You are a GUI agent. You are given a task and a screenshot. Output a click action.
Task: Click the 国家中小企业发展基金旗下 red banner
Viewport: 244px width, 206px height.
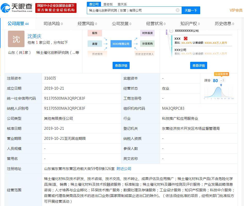coord(56,8)
